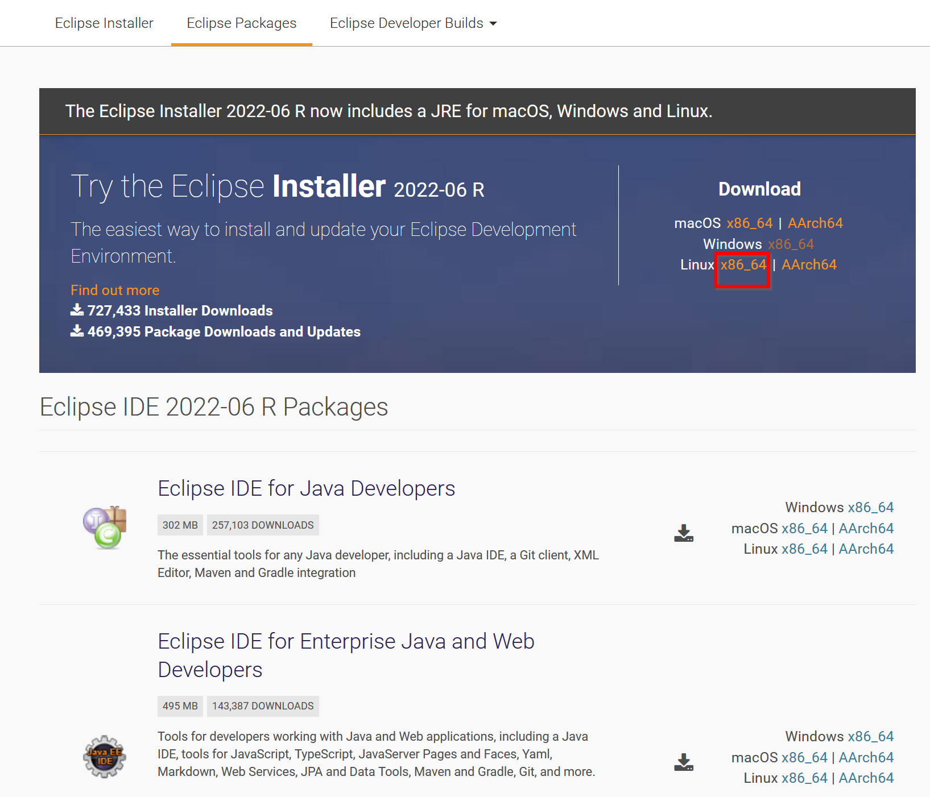Download Java Developers macOS x86_64
The image size is (930, 797).
tap(804, 529)
